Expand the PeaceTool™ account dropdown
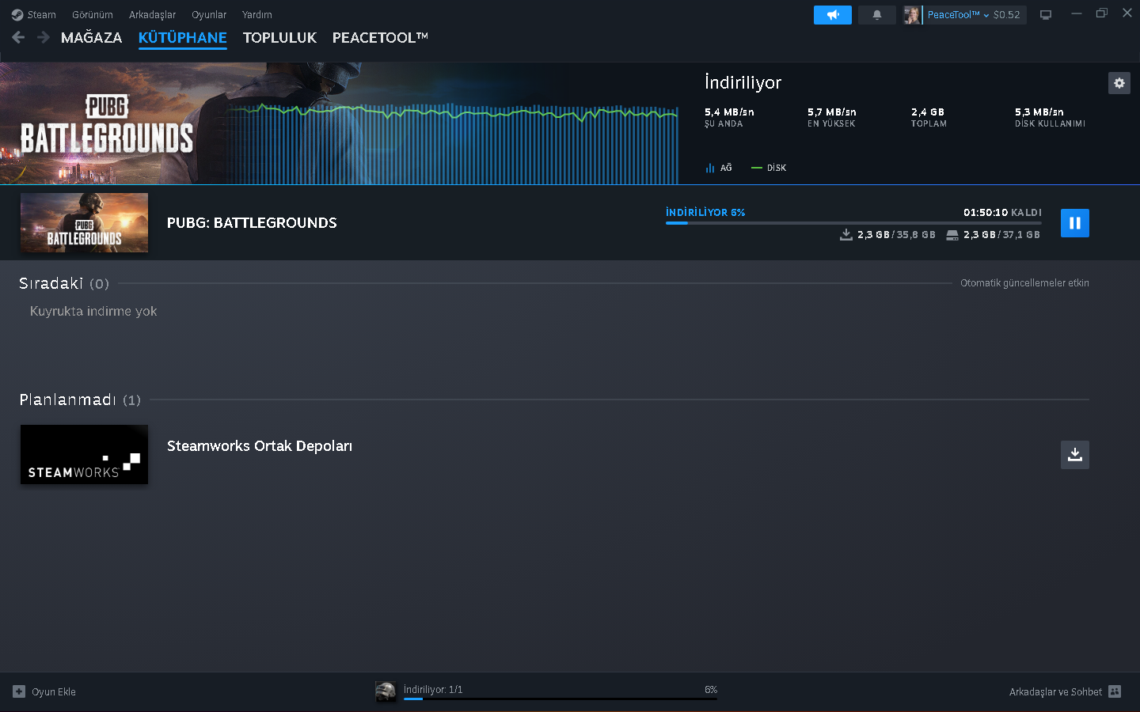Screen dimensions: 1140x712 pyautogui.click(x=958, y=15)
